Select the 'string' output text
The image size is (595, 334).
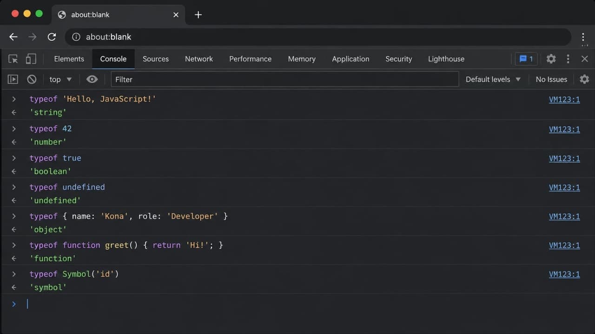48,112
